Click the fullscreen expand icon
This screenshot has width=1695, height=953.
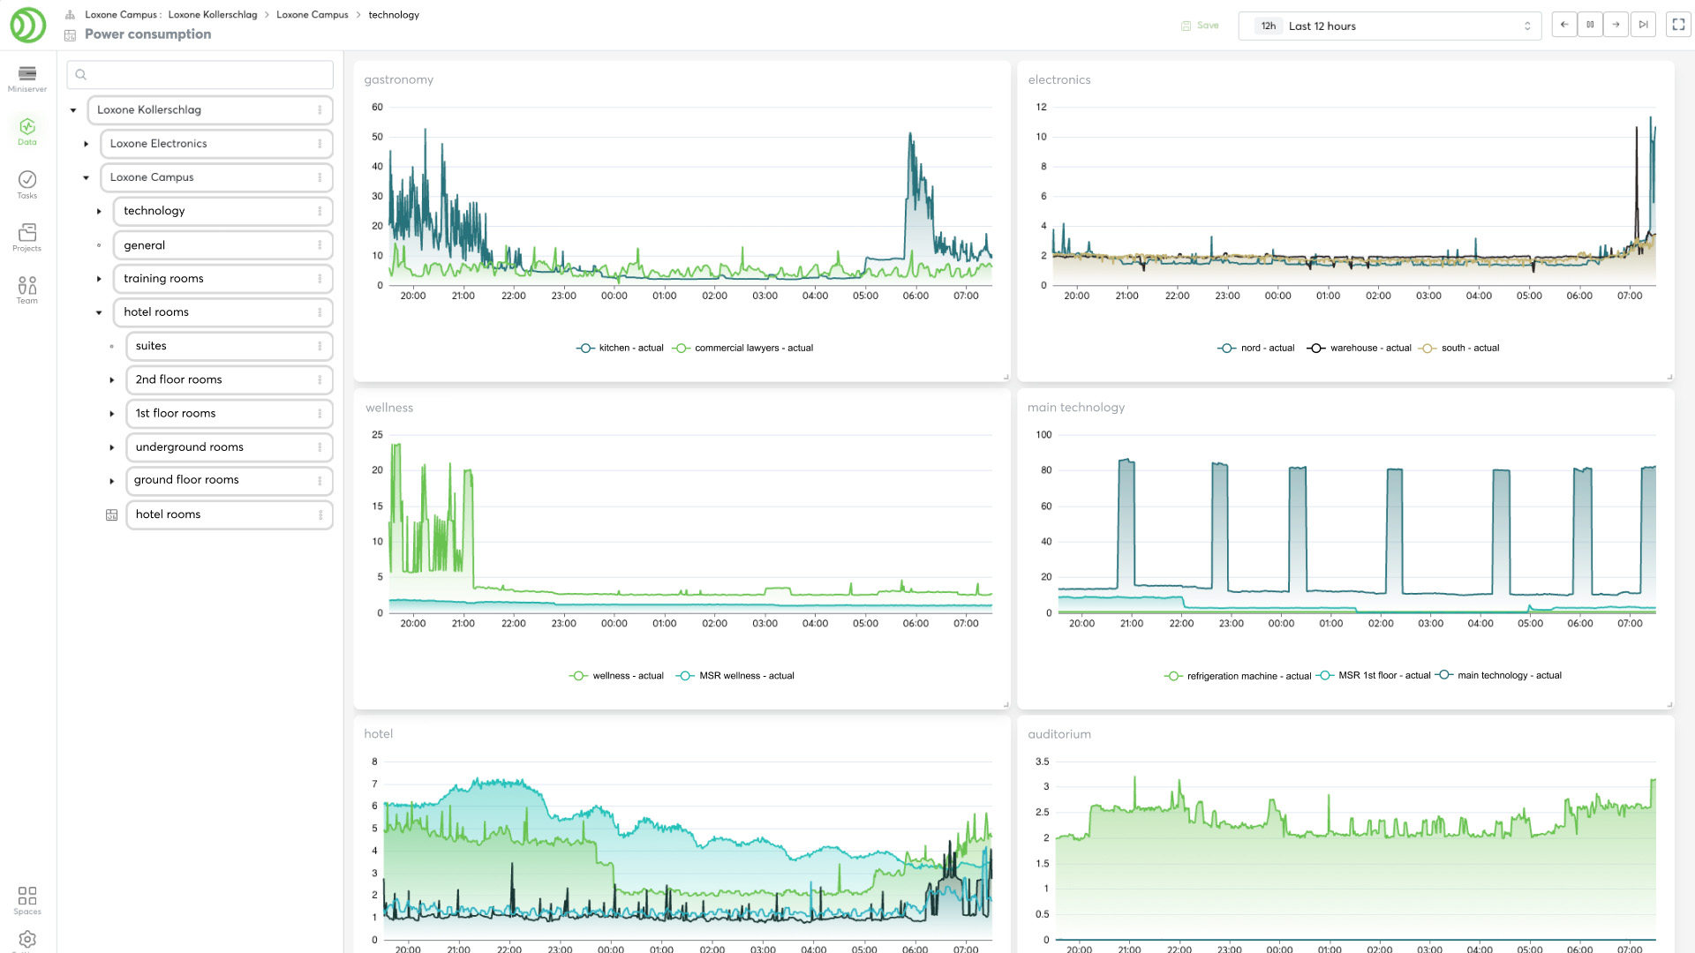coord(1678,25)
